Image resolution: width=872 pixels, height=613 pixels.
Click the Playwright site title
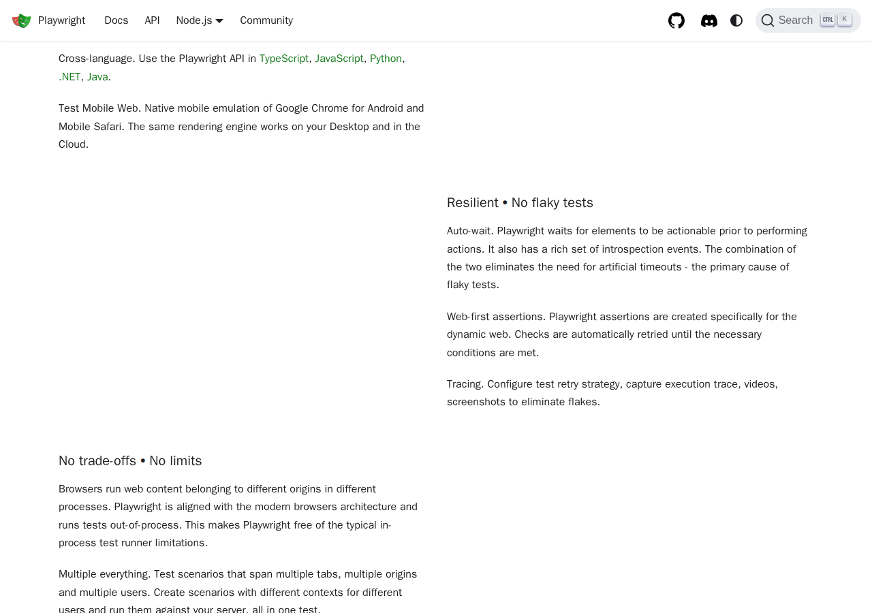61,20
